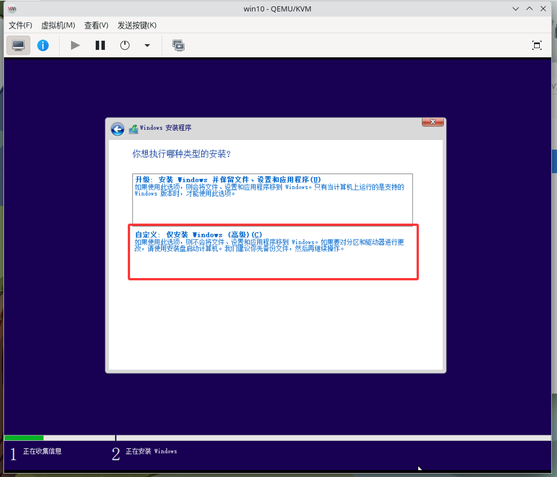Maximize the win10 QEMU/KVM window
557x477 pixels.
529,9
